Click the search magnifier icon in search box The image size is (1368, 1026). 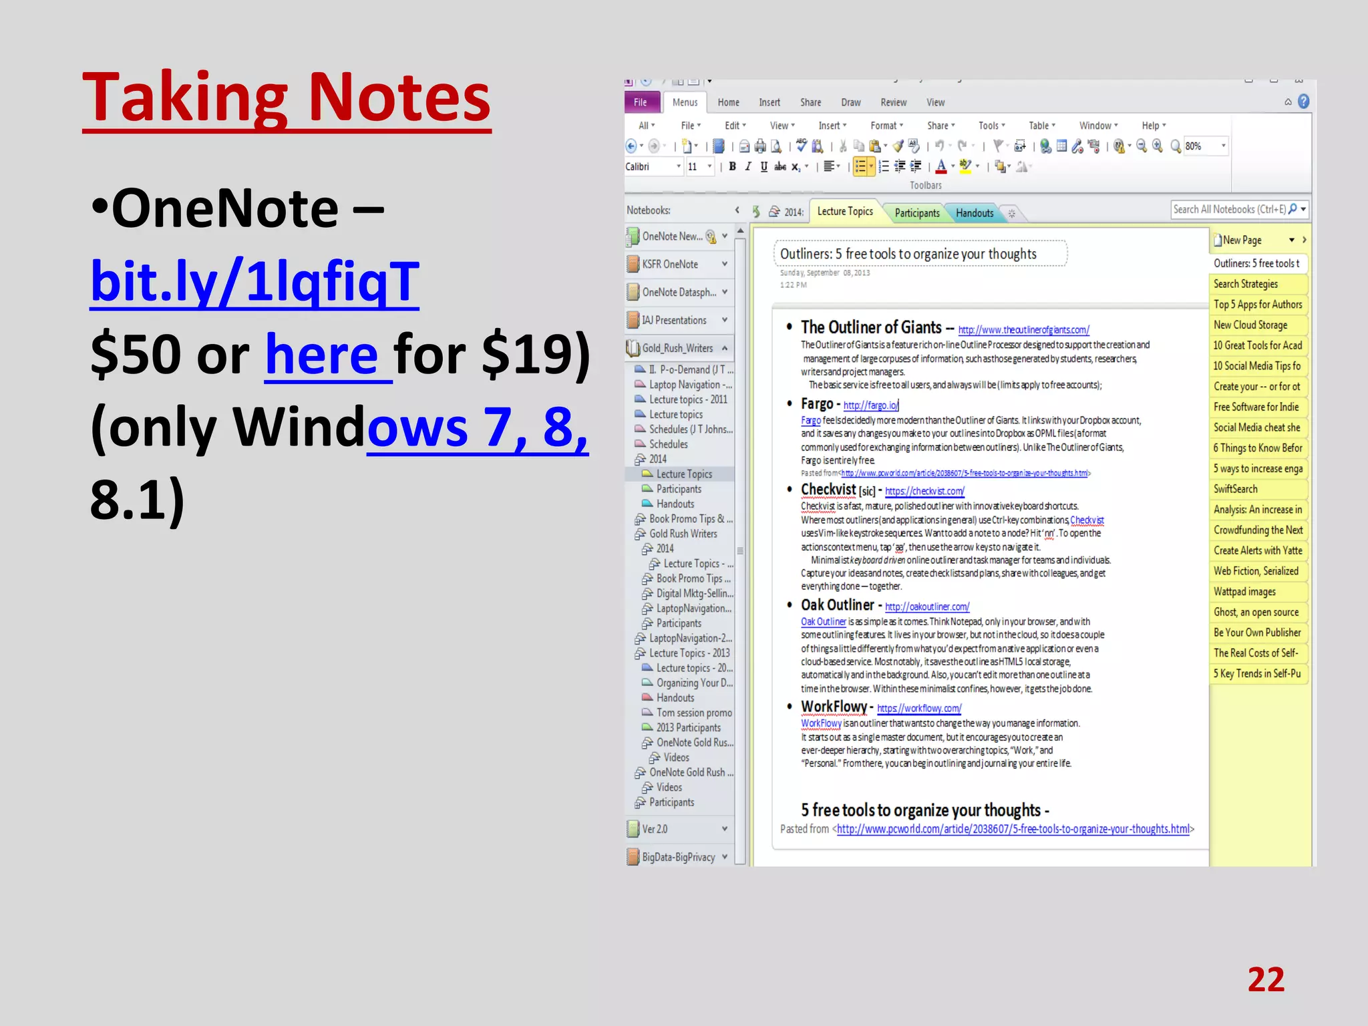[1293, 209]
